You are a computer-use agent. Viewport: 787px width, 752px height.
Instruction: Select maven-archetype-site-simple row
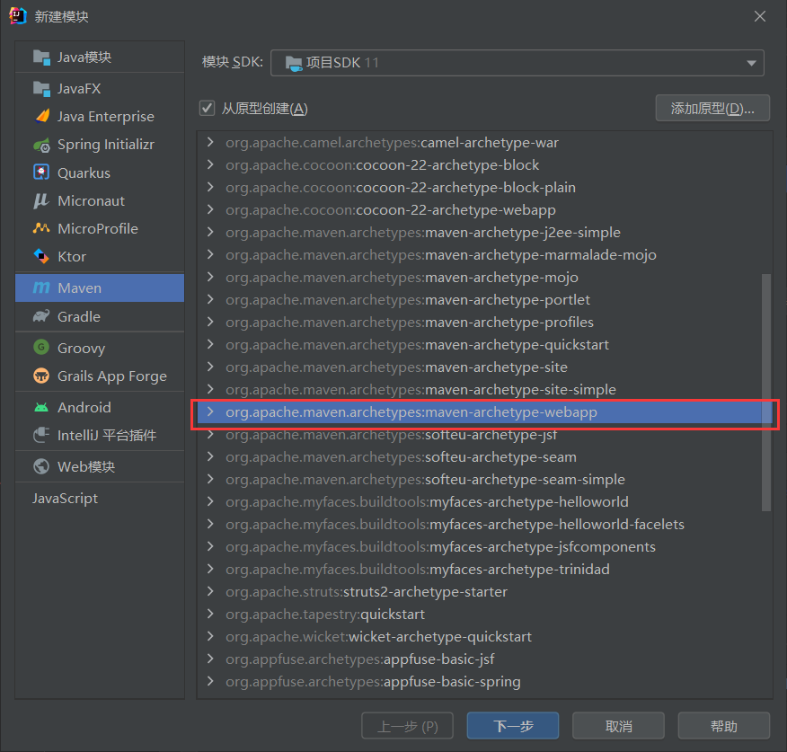tap(484, 390)
